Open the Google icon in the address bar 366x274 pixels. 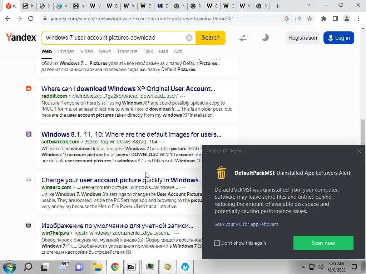point(287,19)
